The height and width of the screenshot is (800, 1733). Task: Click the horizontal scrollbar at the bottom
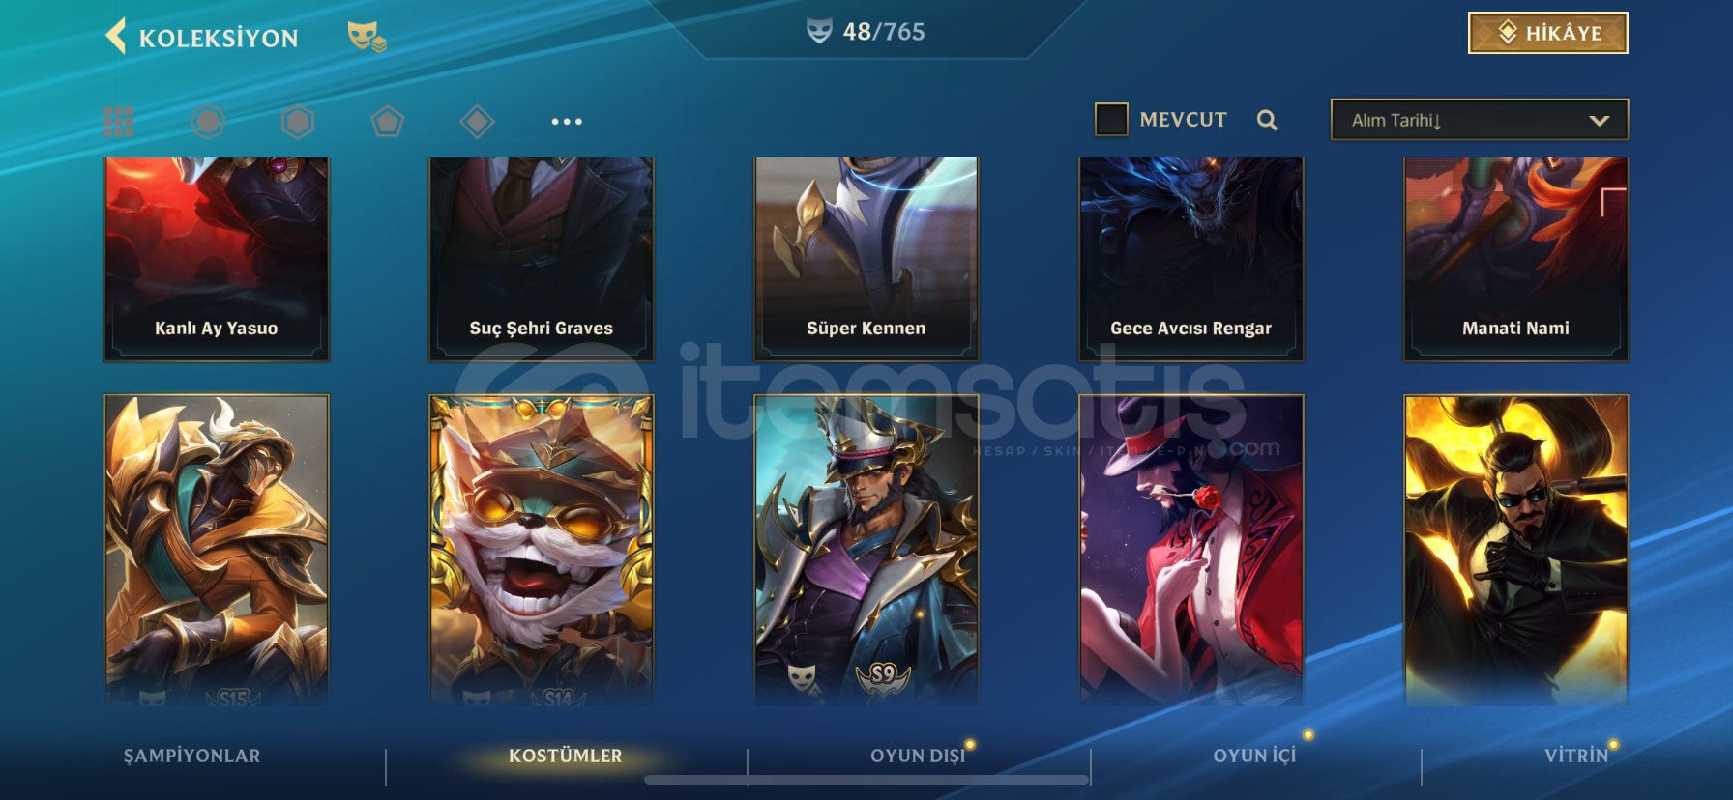866,780
